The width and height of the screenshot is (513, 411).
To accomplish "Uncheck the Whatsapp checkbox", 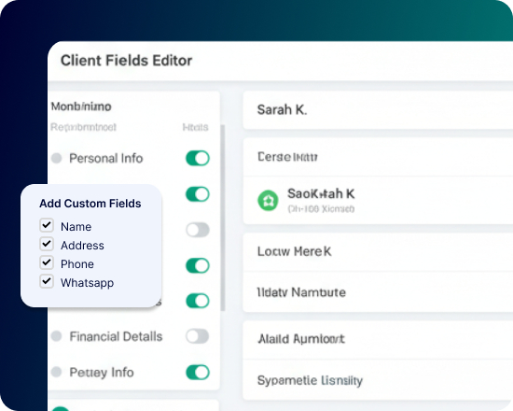I will [47, 281].
